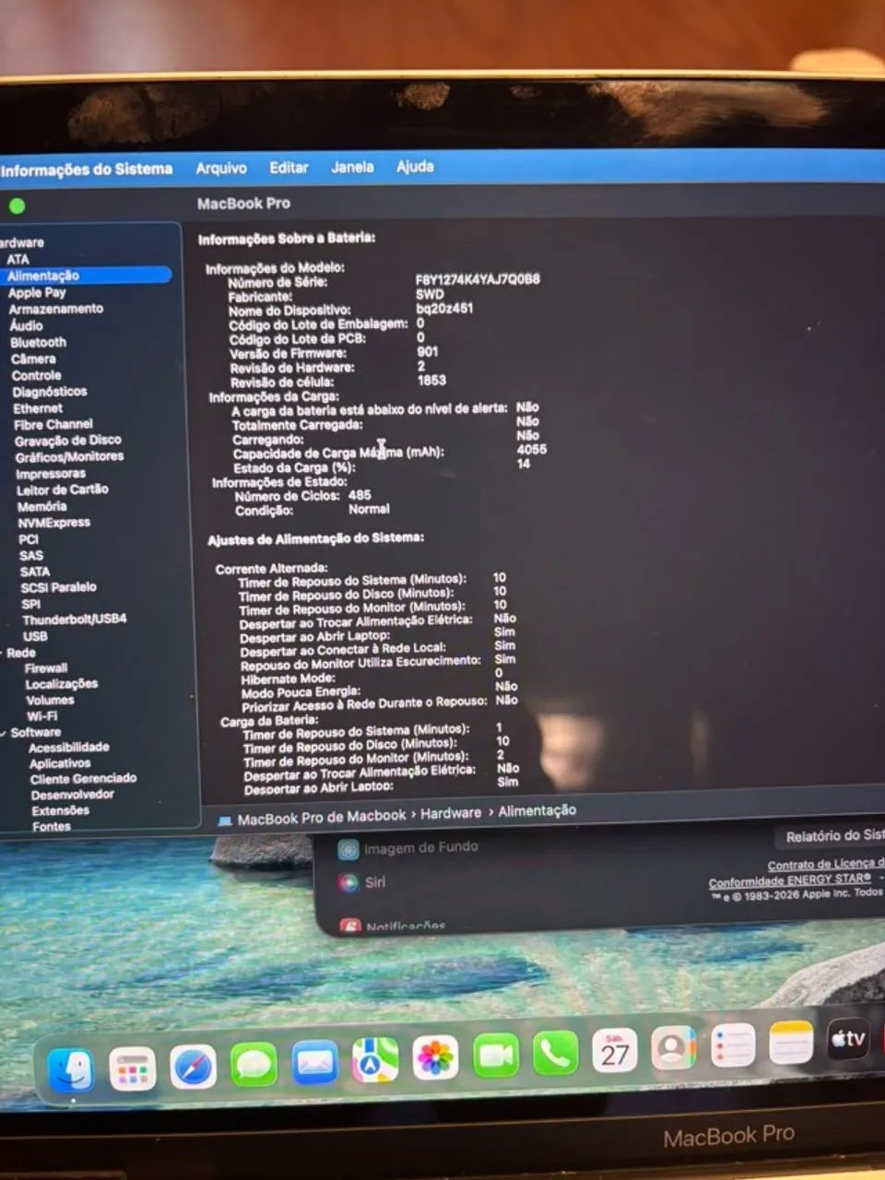Select Aplicativos under Software
Viewport: 885px width, 1180px height.
tap(60, 763)
